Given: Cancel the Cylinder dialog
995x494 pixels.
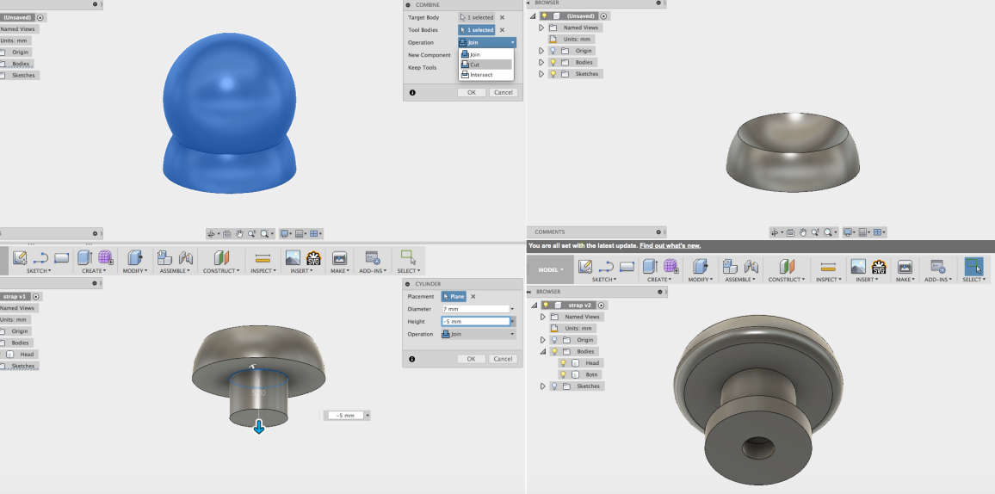Looking at the screenshot, I should [x=504, y=359].
